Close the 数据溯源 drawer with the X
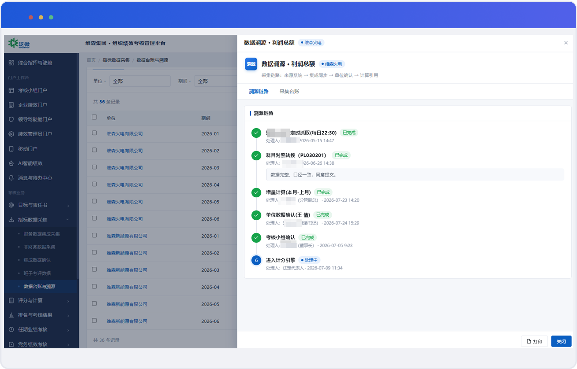Screen dimensions: 577x369 [566, 43]
